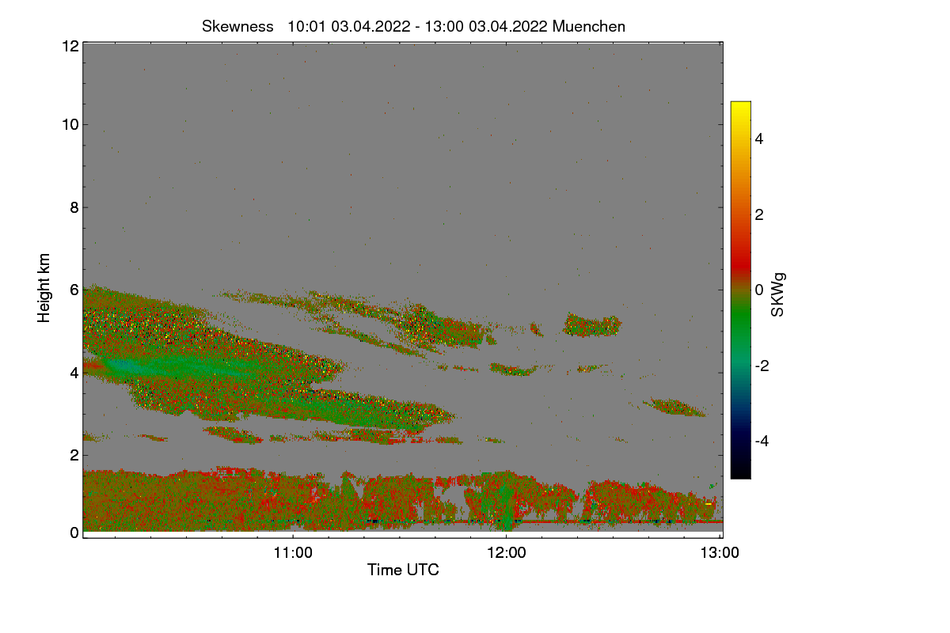Image resolution: width=950 pixels, height=633 pixels.
Task: Click the SKWg colorbar label
Action: tap(778, 294)
